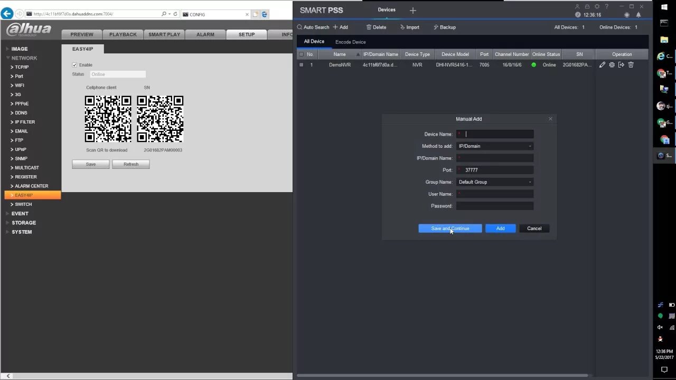Sort the device table by Name column

tap(340, 54)
